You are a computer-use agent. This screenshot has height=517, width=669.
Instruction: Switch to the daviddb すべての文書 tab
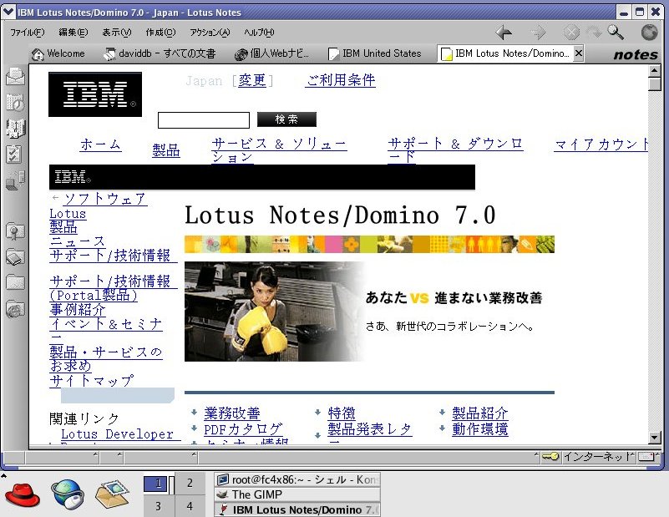(160, 53)
